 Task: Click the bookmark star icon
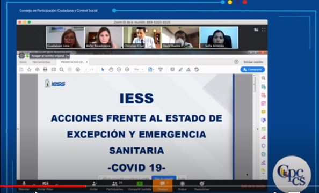30,70
